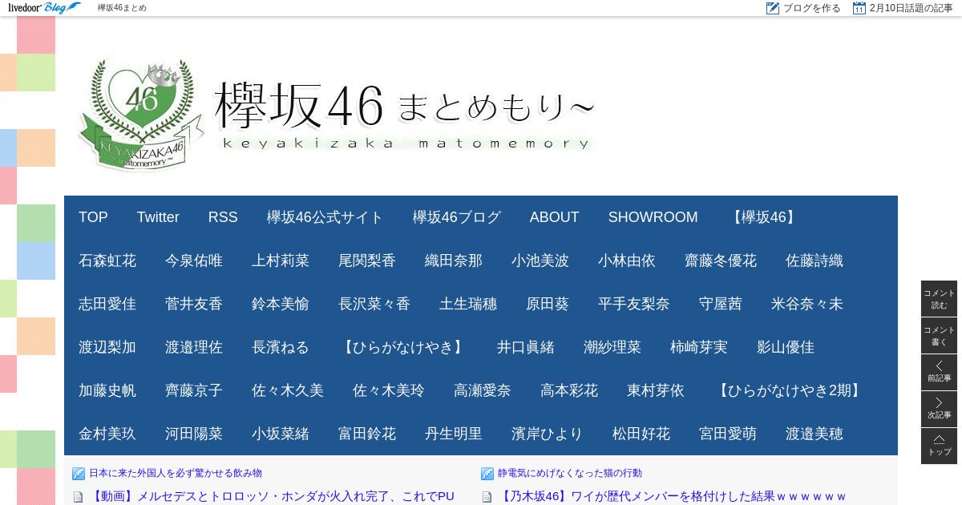This screenshot has height=505, width=962.
Task: Select member 齊藤京子
Action: point(194,390)
